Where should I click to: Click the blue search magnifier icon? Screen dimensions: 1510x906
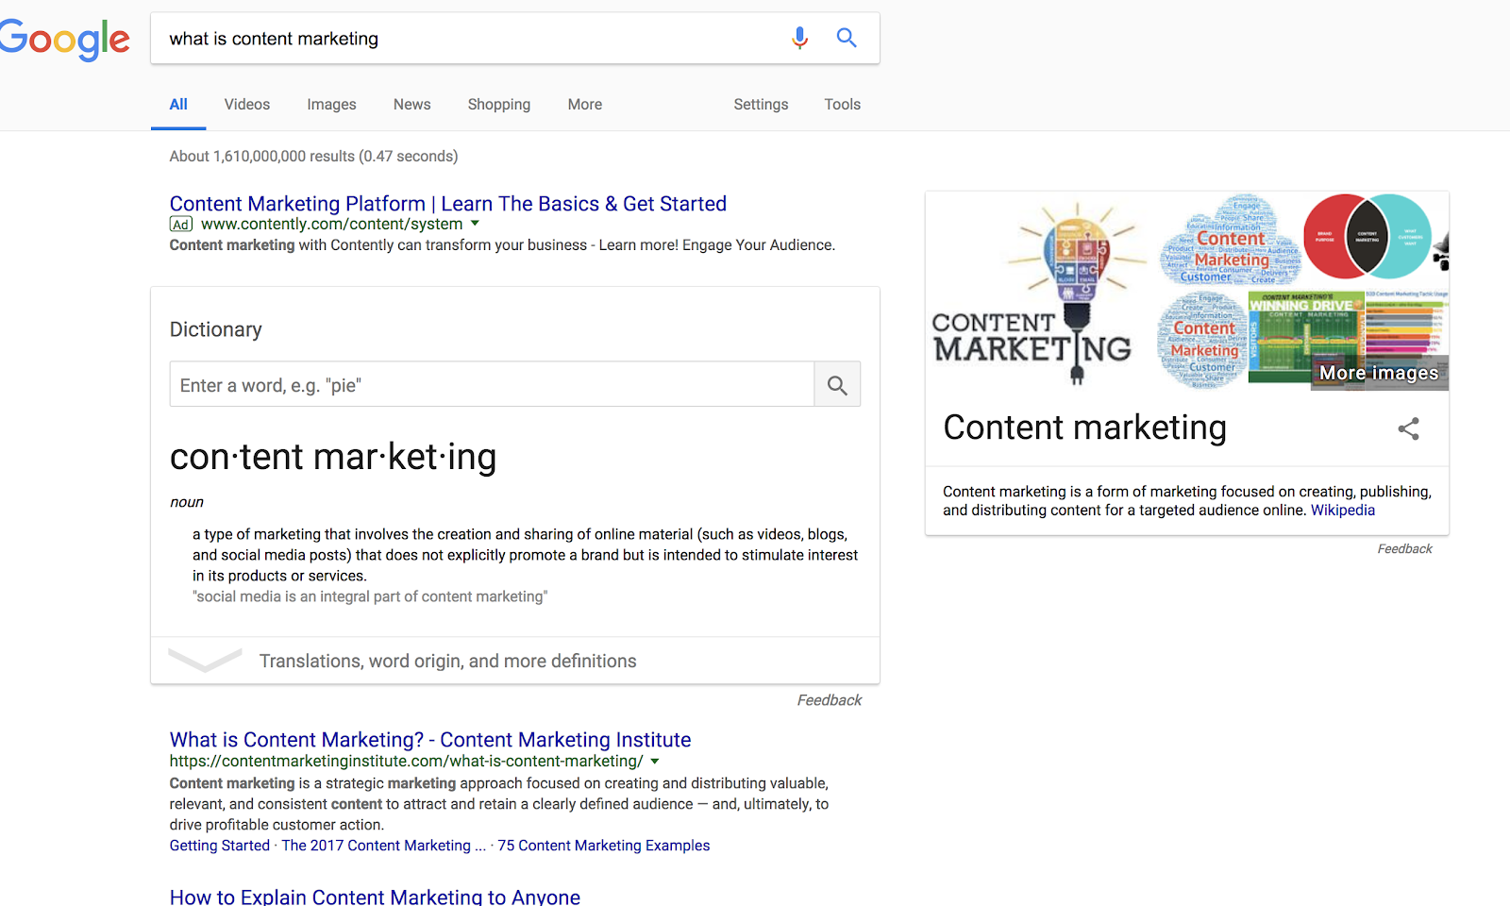click(847, 38)
